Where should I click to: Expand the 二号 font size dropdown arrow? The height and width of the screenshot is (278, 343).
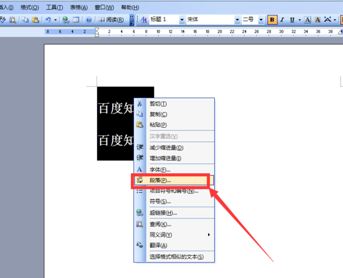pyautogui.click(x=261, y=20)
